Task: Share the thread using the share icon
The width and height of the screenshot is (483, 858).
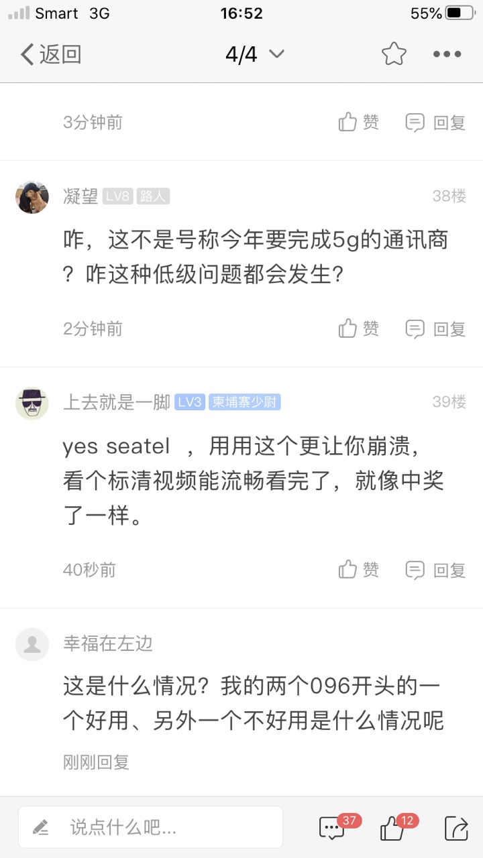Action: click(x=456, y=829)
